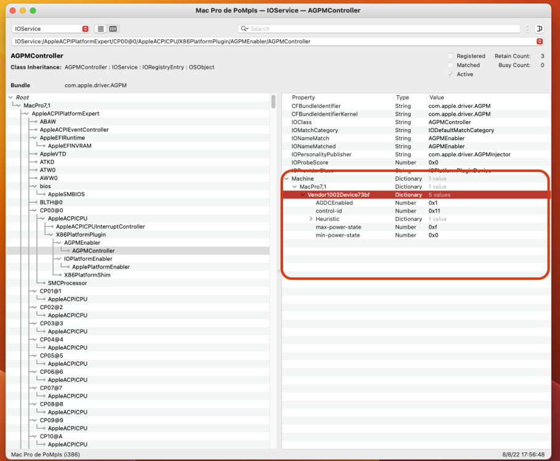Collapse the IOPlatformEnabler node
560x461 pixels.
point(59,259)
